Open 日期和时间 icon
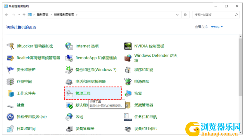The height and width of the screenshot is (137, 245). point(11,129)
